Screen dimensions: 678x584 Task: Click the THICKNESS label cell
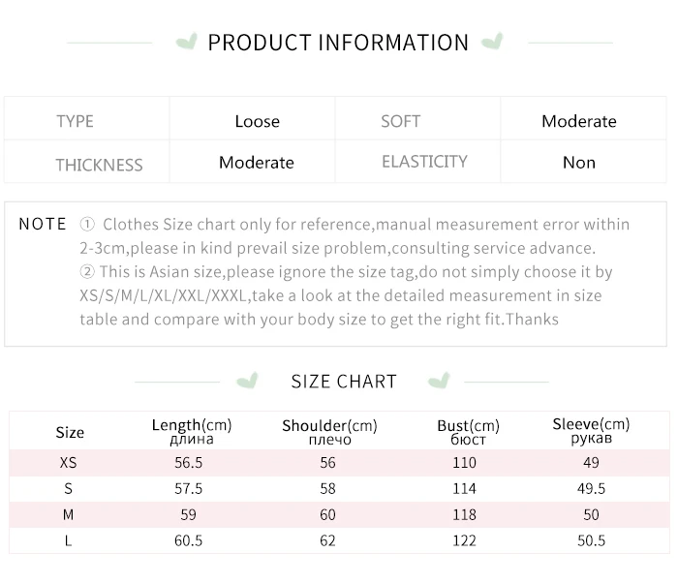point(99,164)
